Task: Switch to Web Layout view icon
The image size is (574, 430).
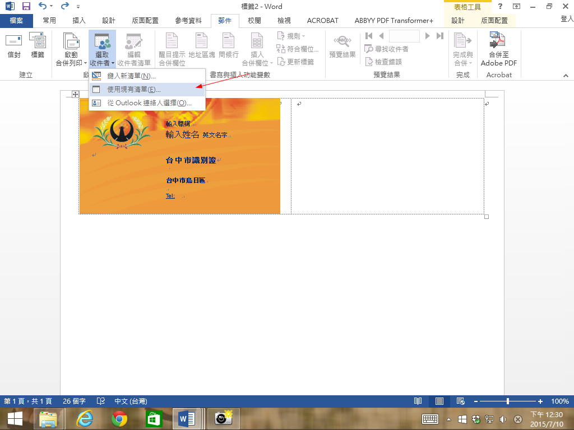Action: point(461,401)
